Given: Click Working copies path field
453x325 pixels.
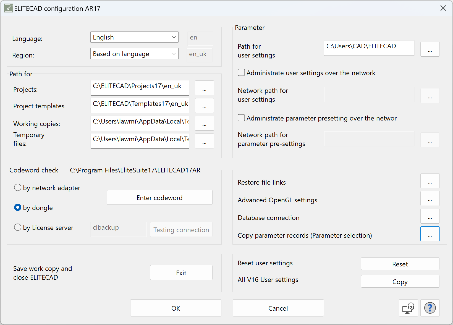Looking at the screenshot, I should 140,123.
